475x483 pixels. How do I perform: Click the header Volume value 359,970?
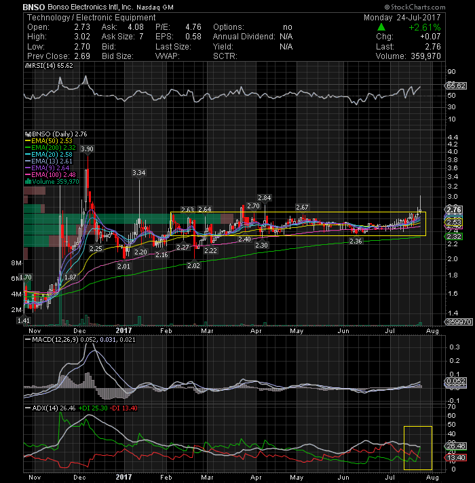(425, 56)
